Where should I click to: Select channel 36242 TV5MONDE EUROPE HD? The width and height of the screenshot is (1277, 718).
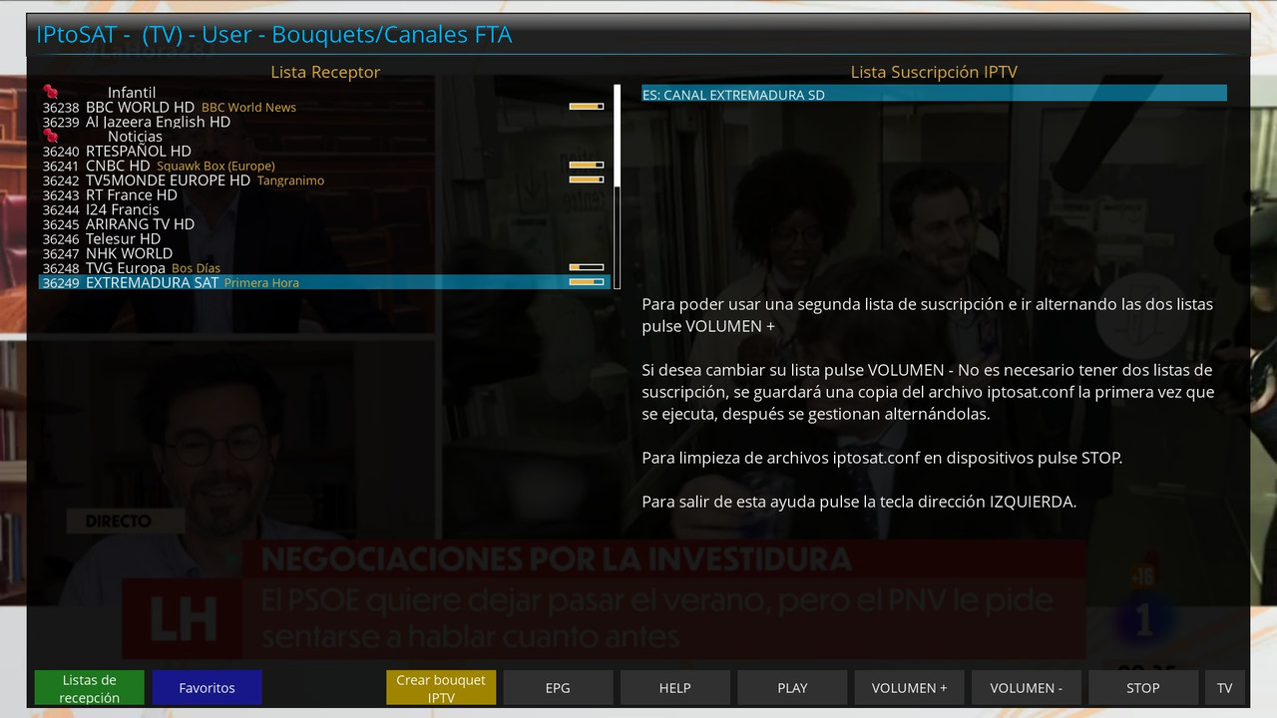324,180
